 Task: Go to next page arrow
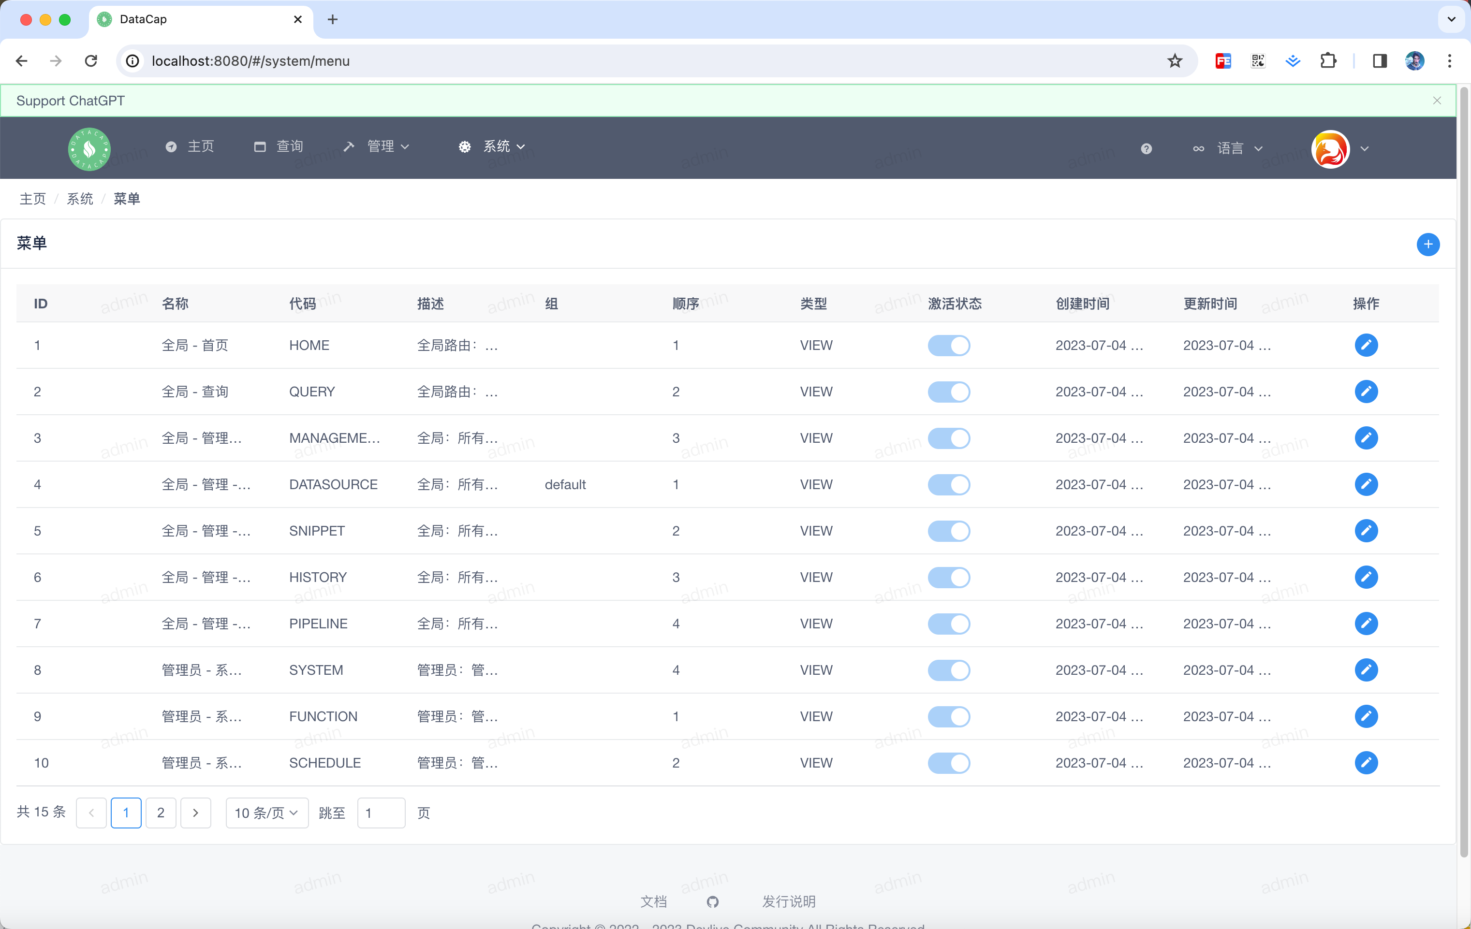click(x=195, y=813)
